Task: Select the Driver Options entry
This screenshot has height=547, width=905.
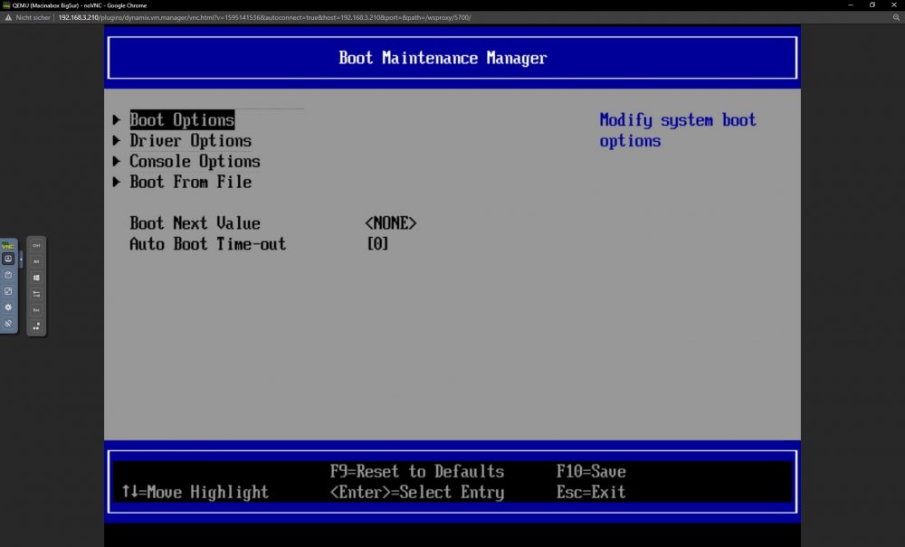Action: pos(190,141)
